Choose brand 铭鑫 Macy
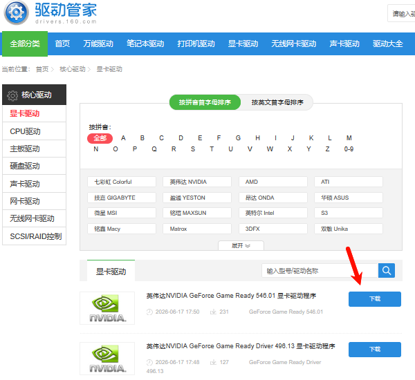 [122, 229]
